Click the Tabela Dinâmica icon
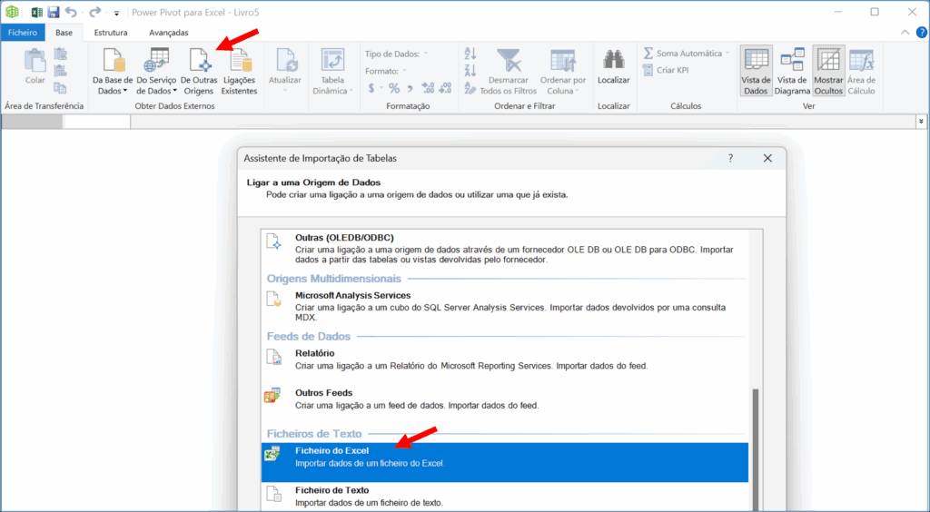The height and width of the screenshot is (512, 930). [x=332, y=62]
